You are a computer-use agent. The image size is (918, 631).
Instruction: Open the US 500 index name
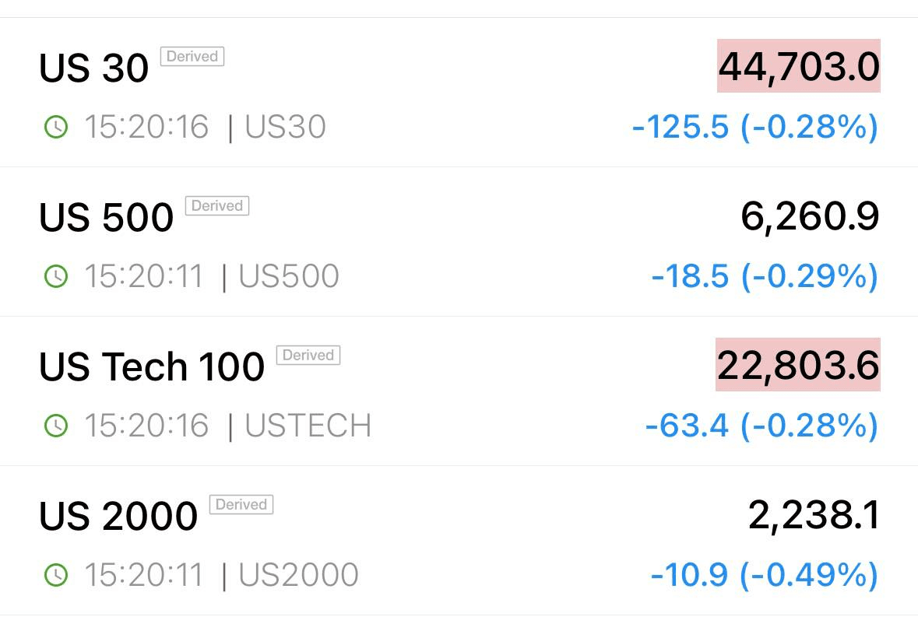[106, 217]
